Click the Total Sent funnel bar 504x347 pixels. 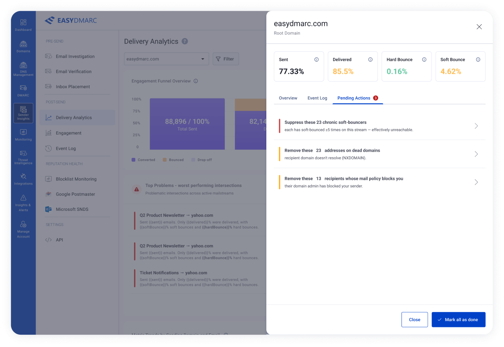(x=187, y=124)
